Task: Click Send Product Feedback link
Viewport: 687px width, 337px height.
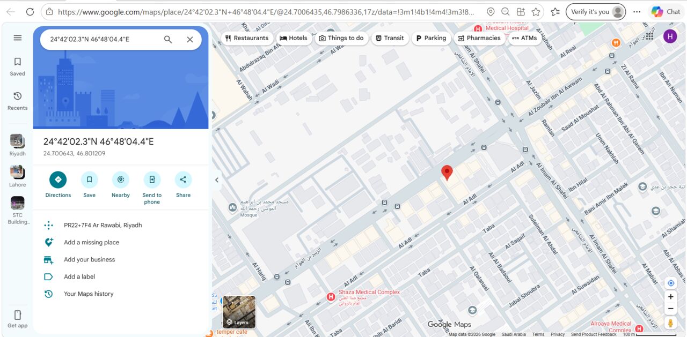Action: tap(594, 334)
